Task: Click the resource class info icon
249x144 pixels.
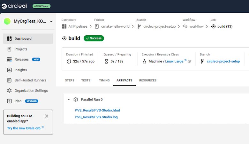Action: 189,61
